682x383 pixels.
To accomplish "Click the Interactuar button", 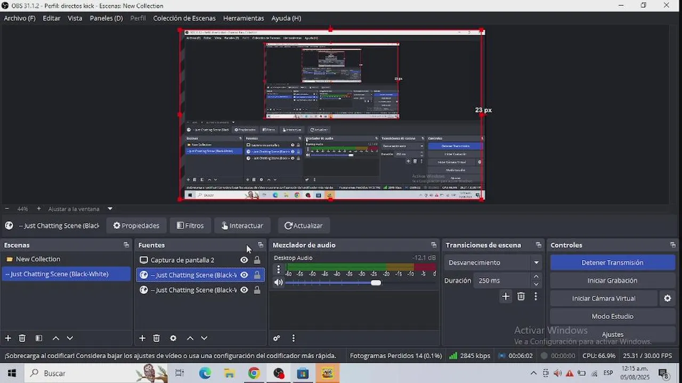I will click(242, 226).
